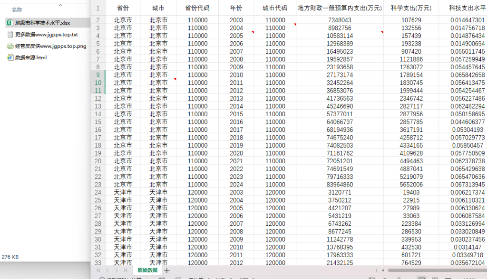Click the 更多数据www.jgppx.top.txt text file icon

[10, 35]
